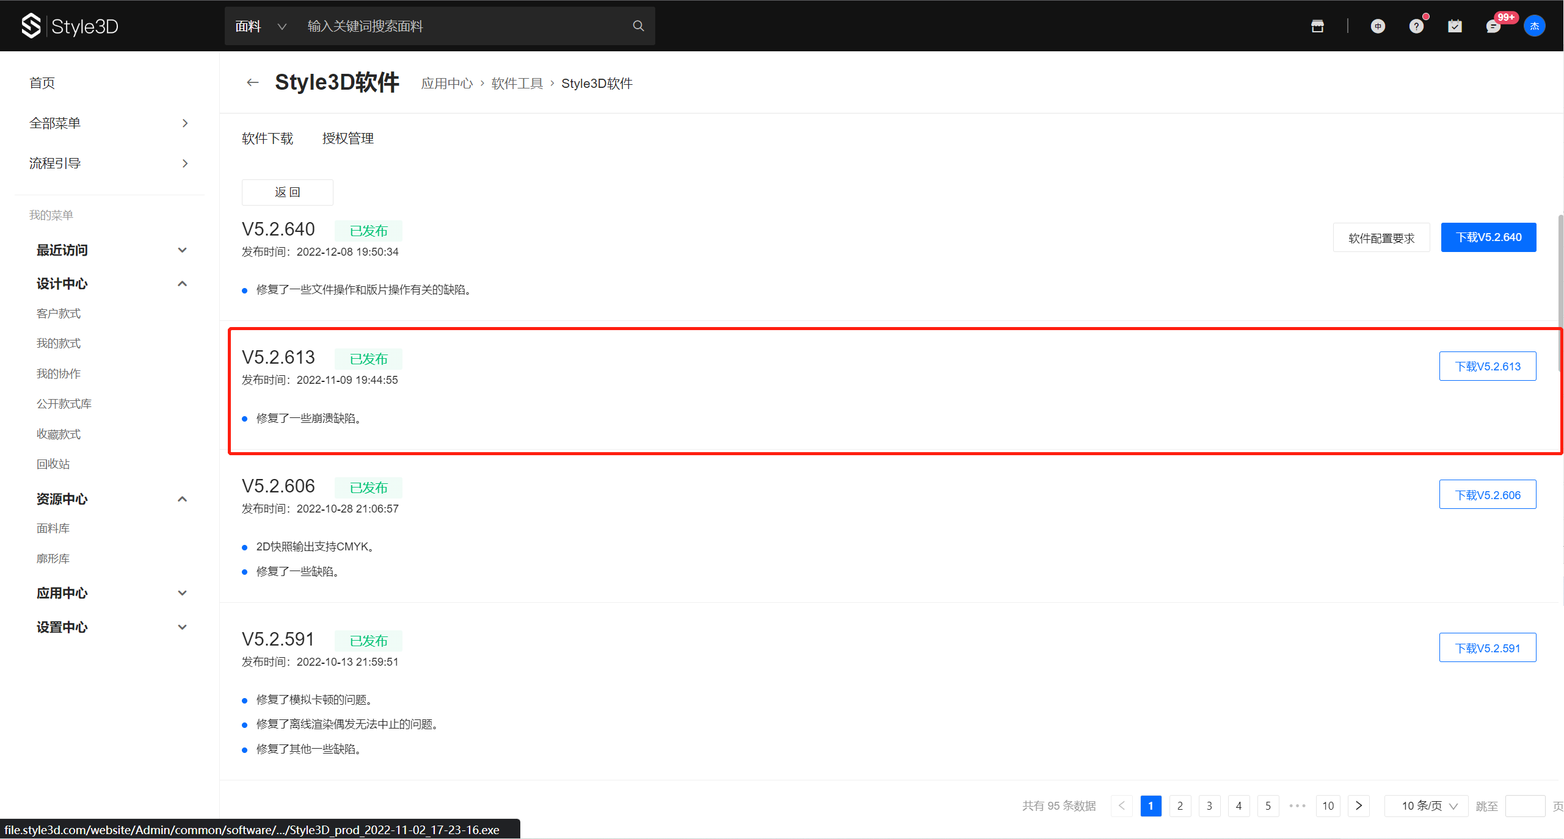Click the V5.2.613 version title
Image resolution: width=1564 pixels, height=839 pixels.
[278, 358]
